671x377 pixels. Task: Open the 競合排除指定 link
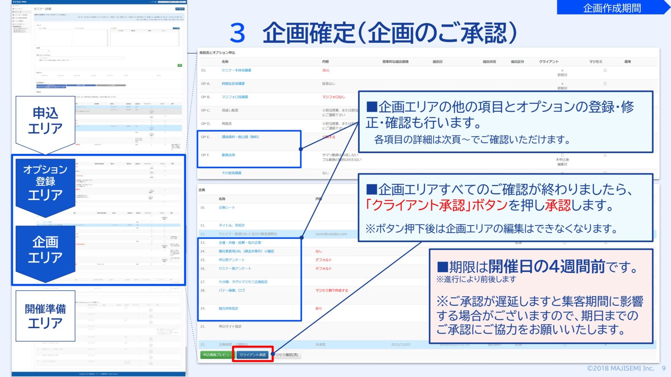[228, 309]
